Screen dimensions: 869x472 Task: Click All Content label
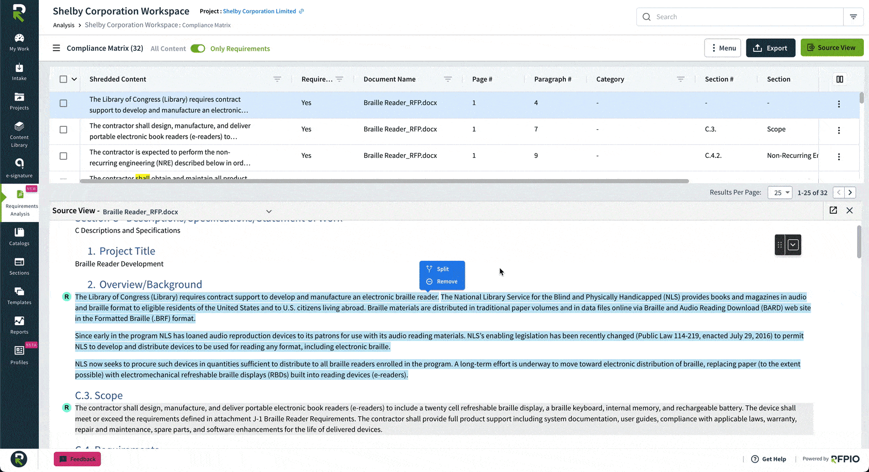(168, 49)
